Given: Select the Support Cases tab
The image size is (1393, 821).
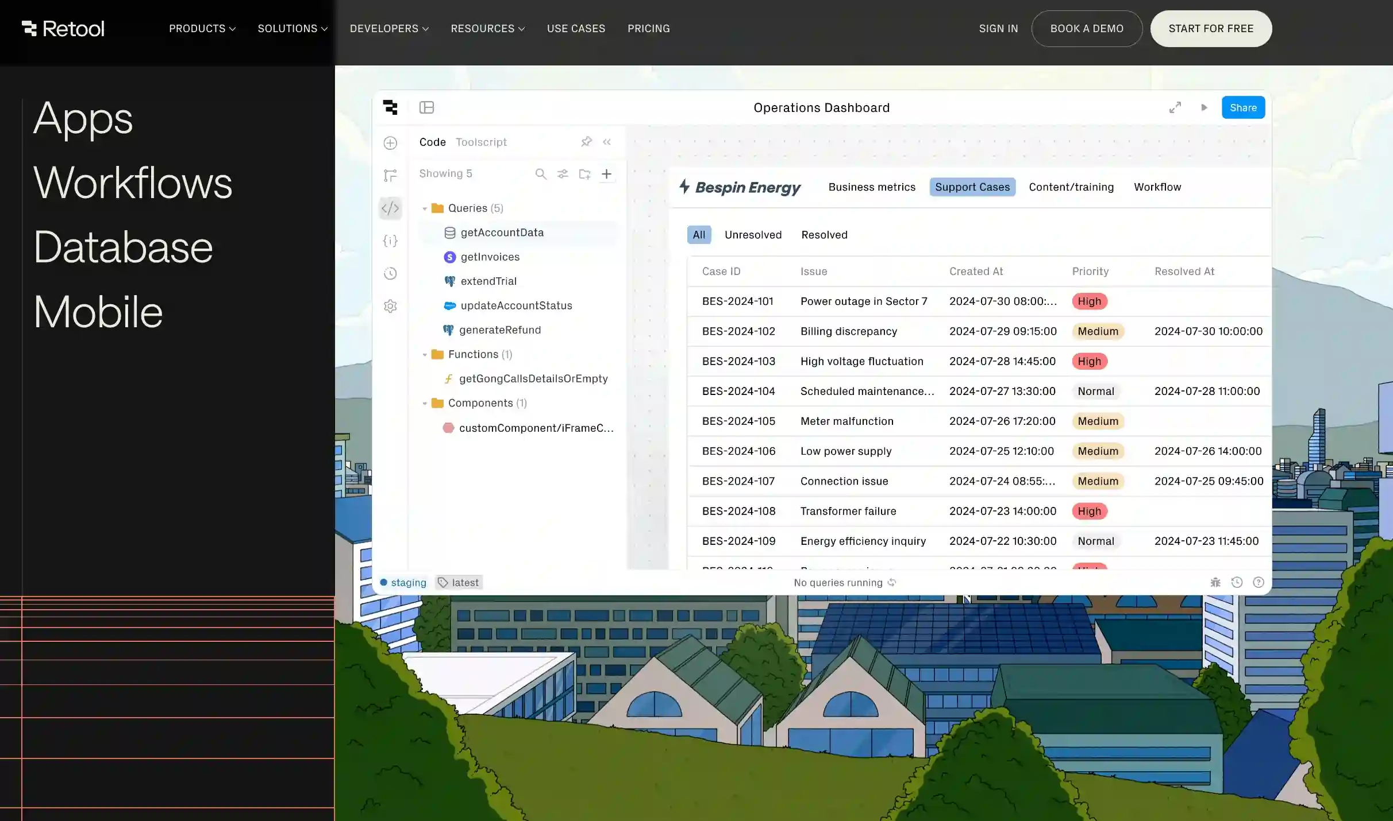Looking at the screenshot, I should 972,187.
